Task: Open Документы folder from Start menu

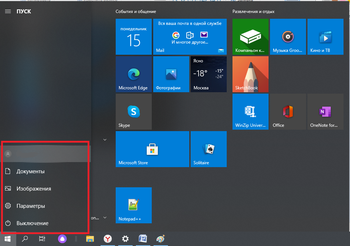Action: [45, 171]
